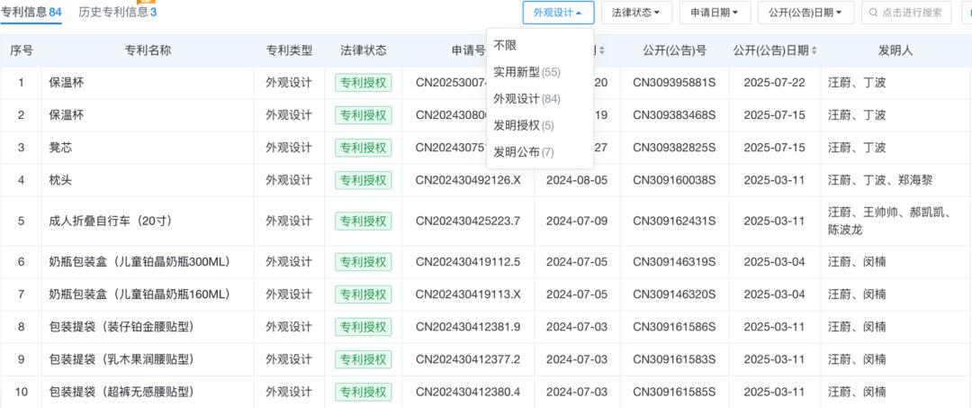Switch to the 专利信息 84 tab
Viewport: 972px width, 408px height.
[31, 12]
